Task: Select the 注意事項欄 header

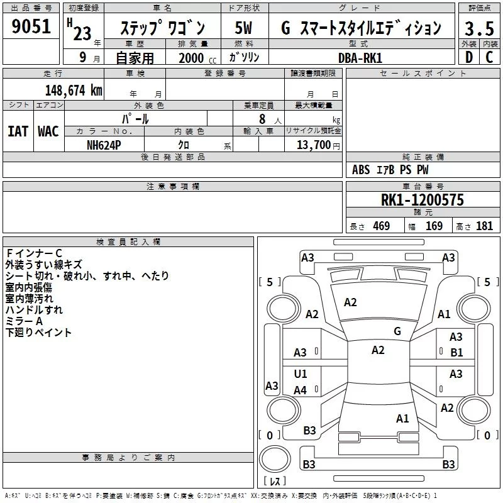Action: pos(172,186)
